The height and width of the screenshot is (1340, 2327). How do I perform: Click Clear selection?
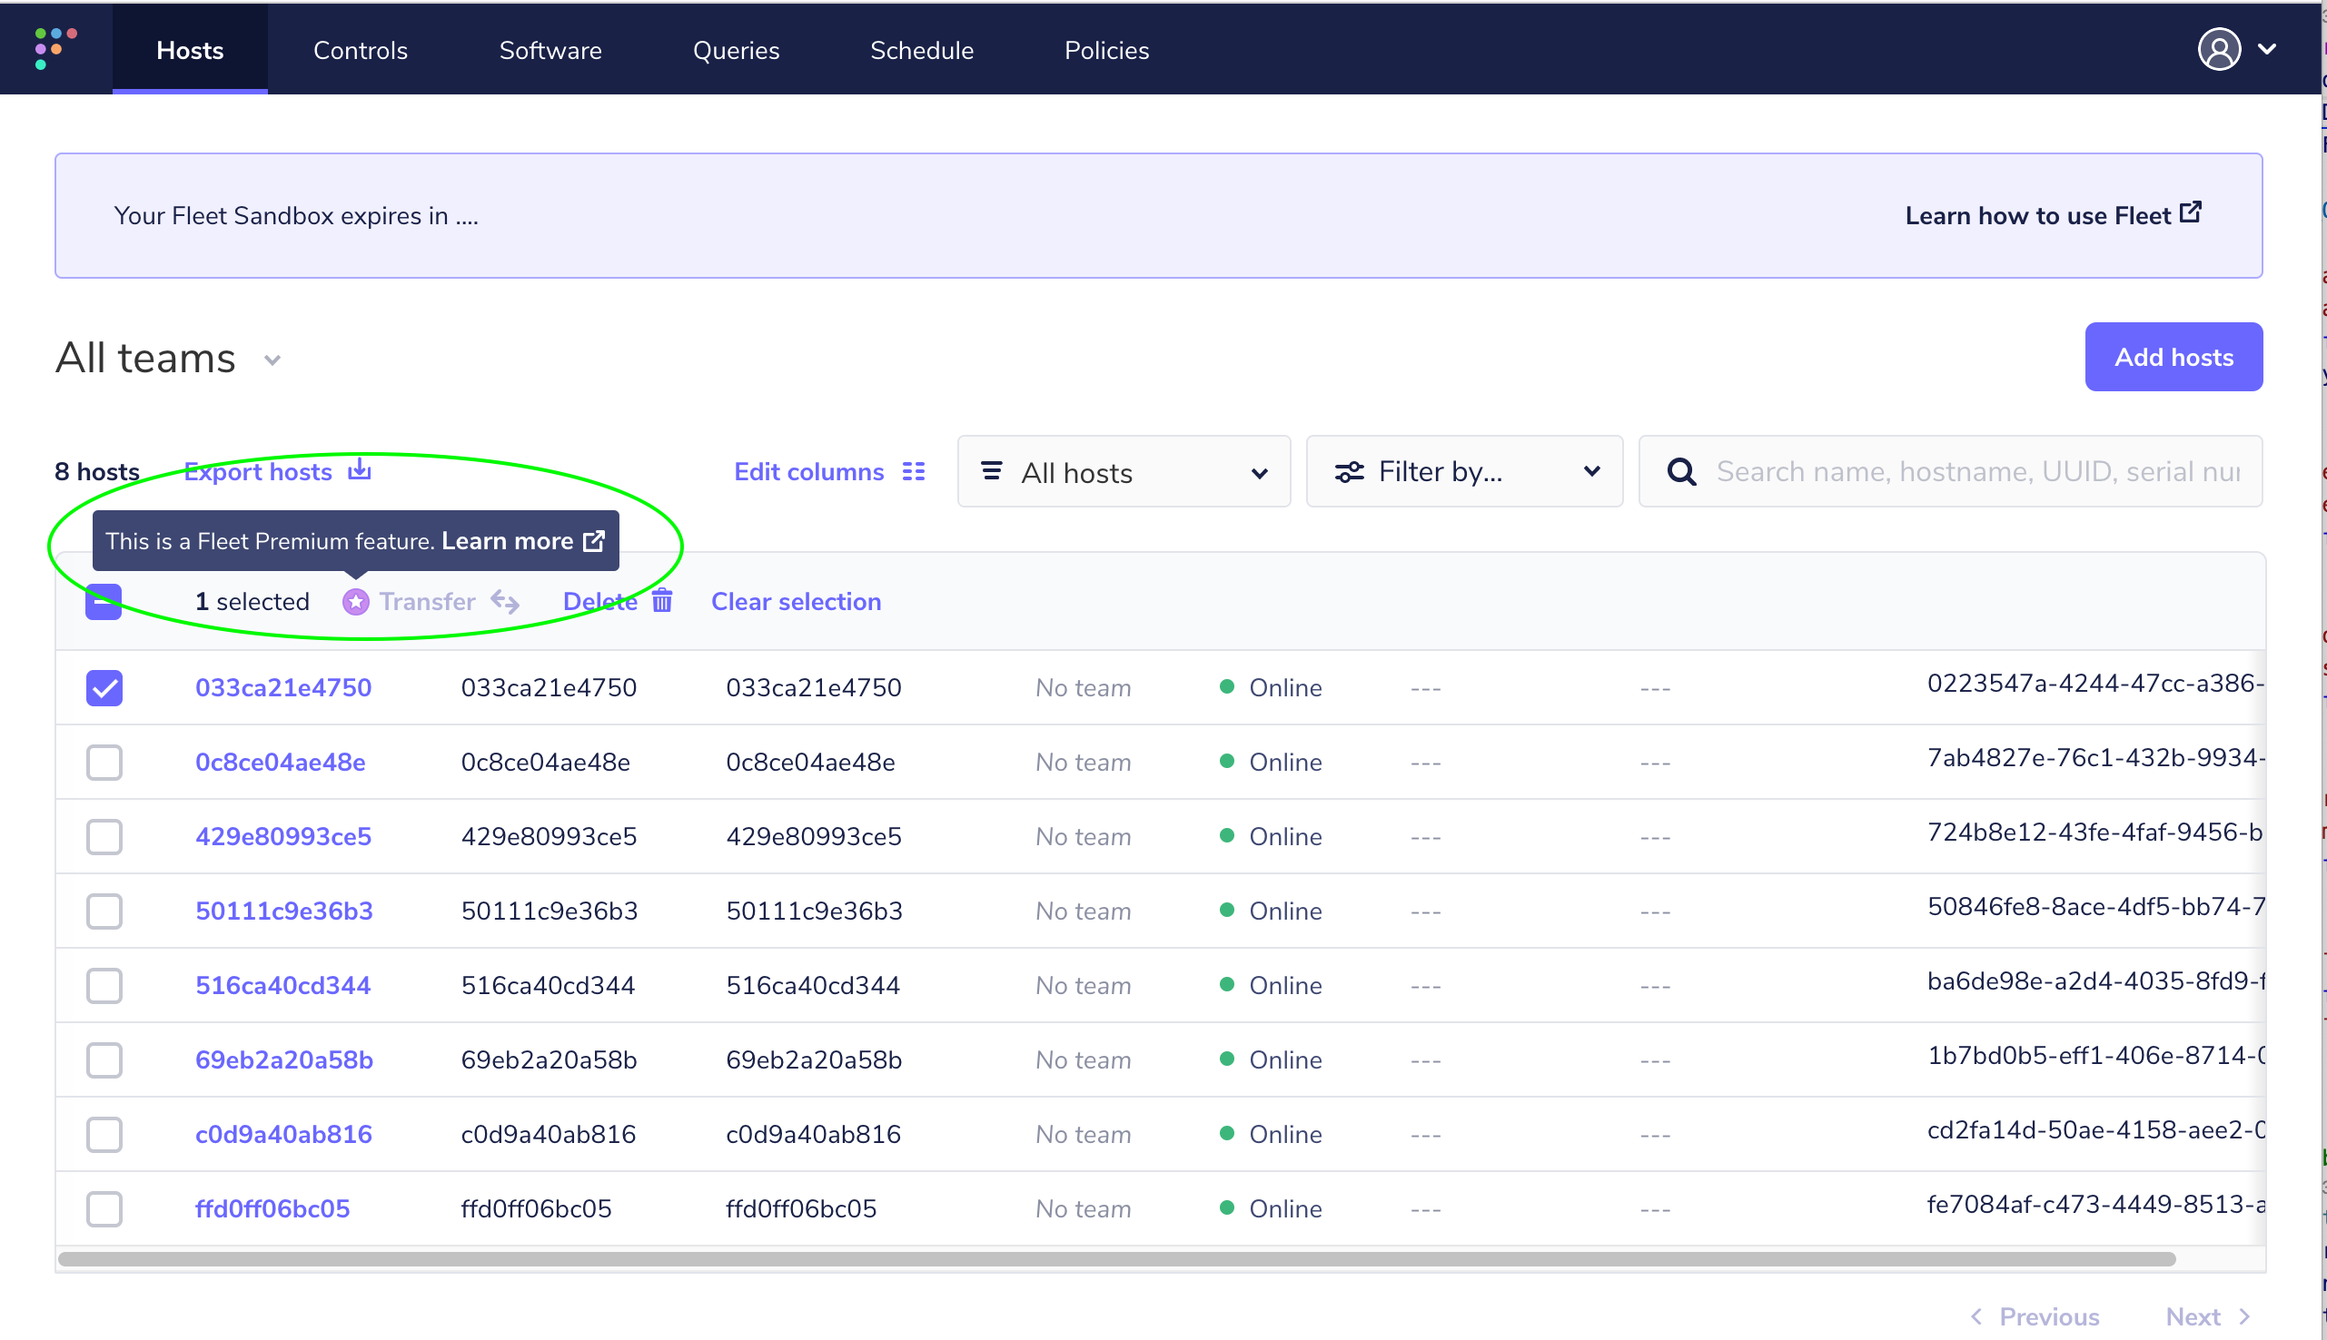pos(796,601)
